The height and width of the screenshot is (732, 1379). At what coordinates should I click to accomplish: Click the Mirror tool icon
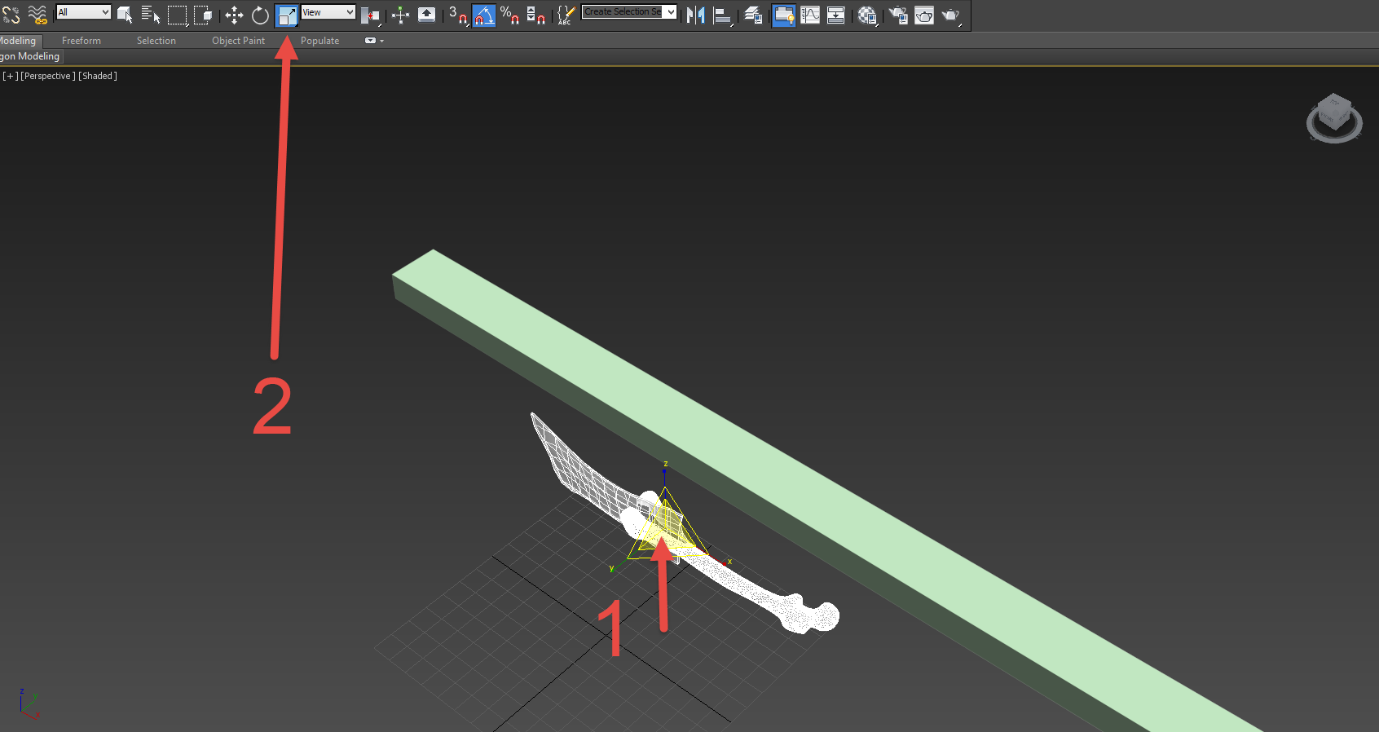[x=696, y=15]
